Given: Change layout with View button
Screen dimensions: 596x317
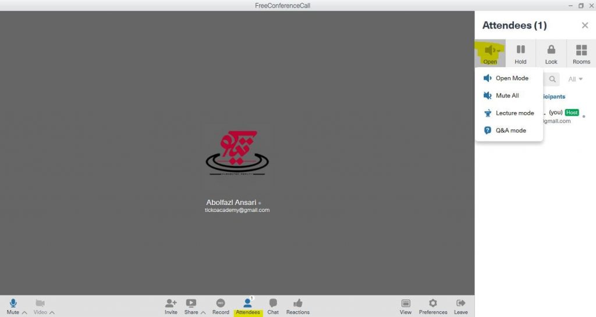Looking at the screenshot, I should (406, 307).
